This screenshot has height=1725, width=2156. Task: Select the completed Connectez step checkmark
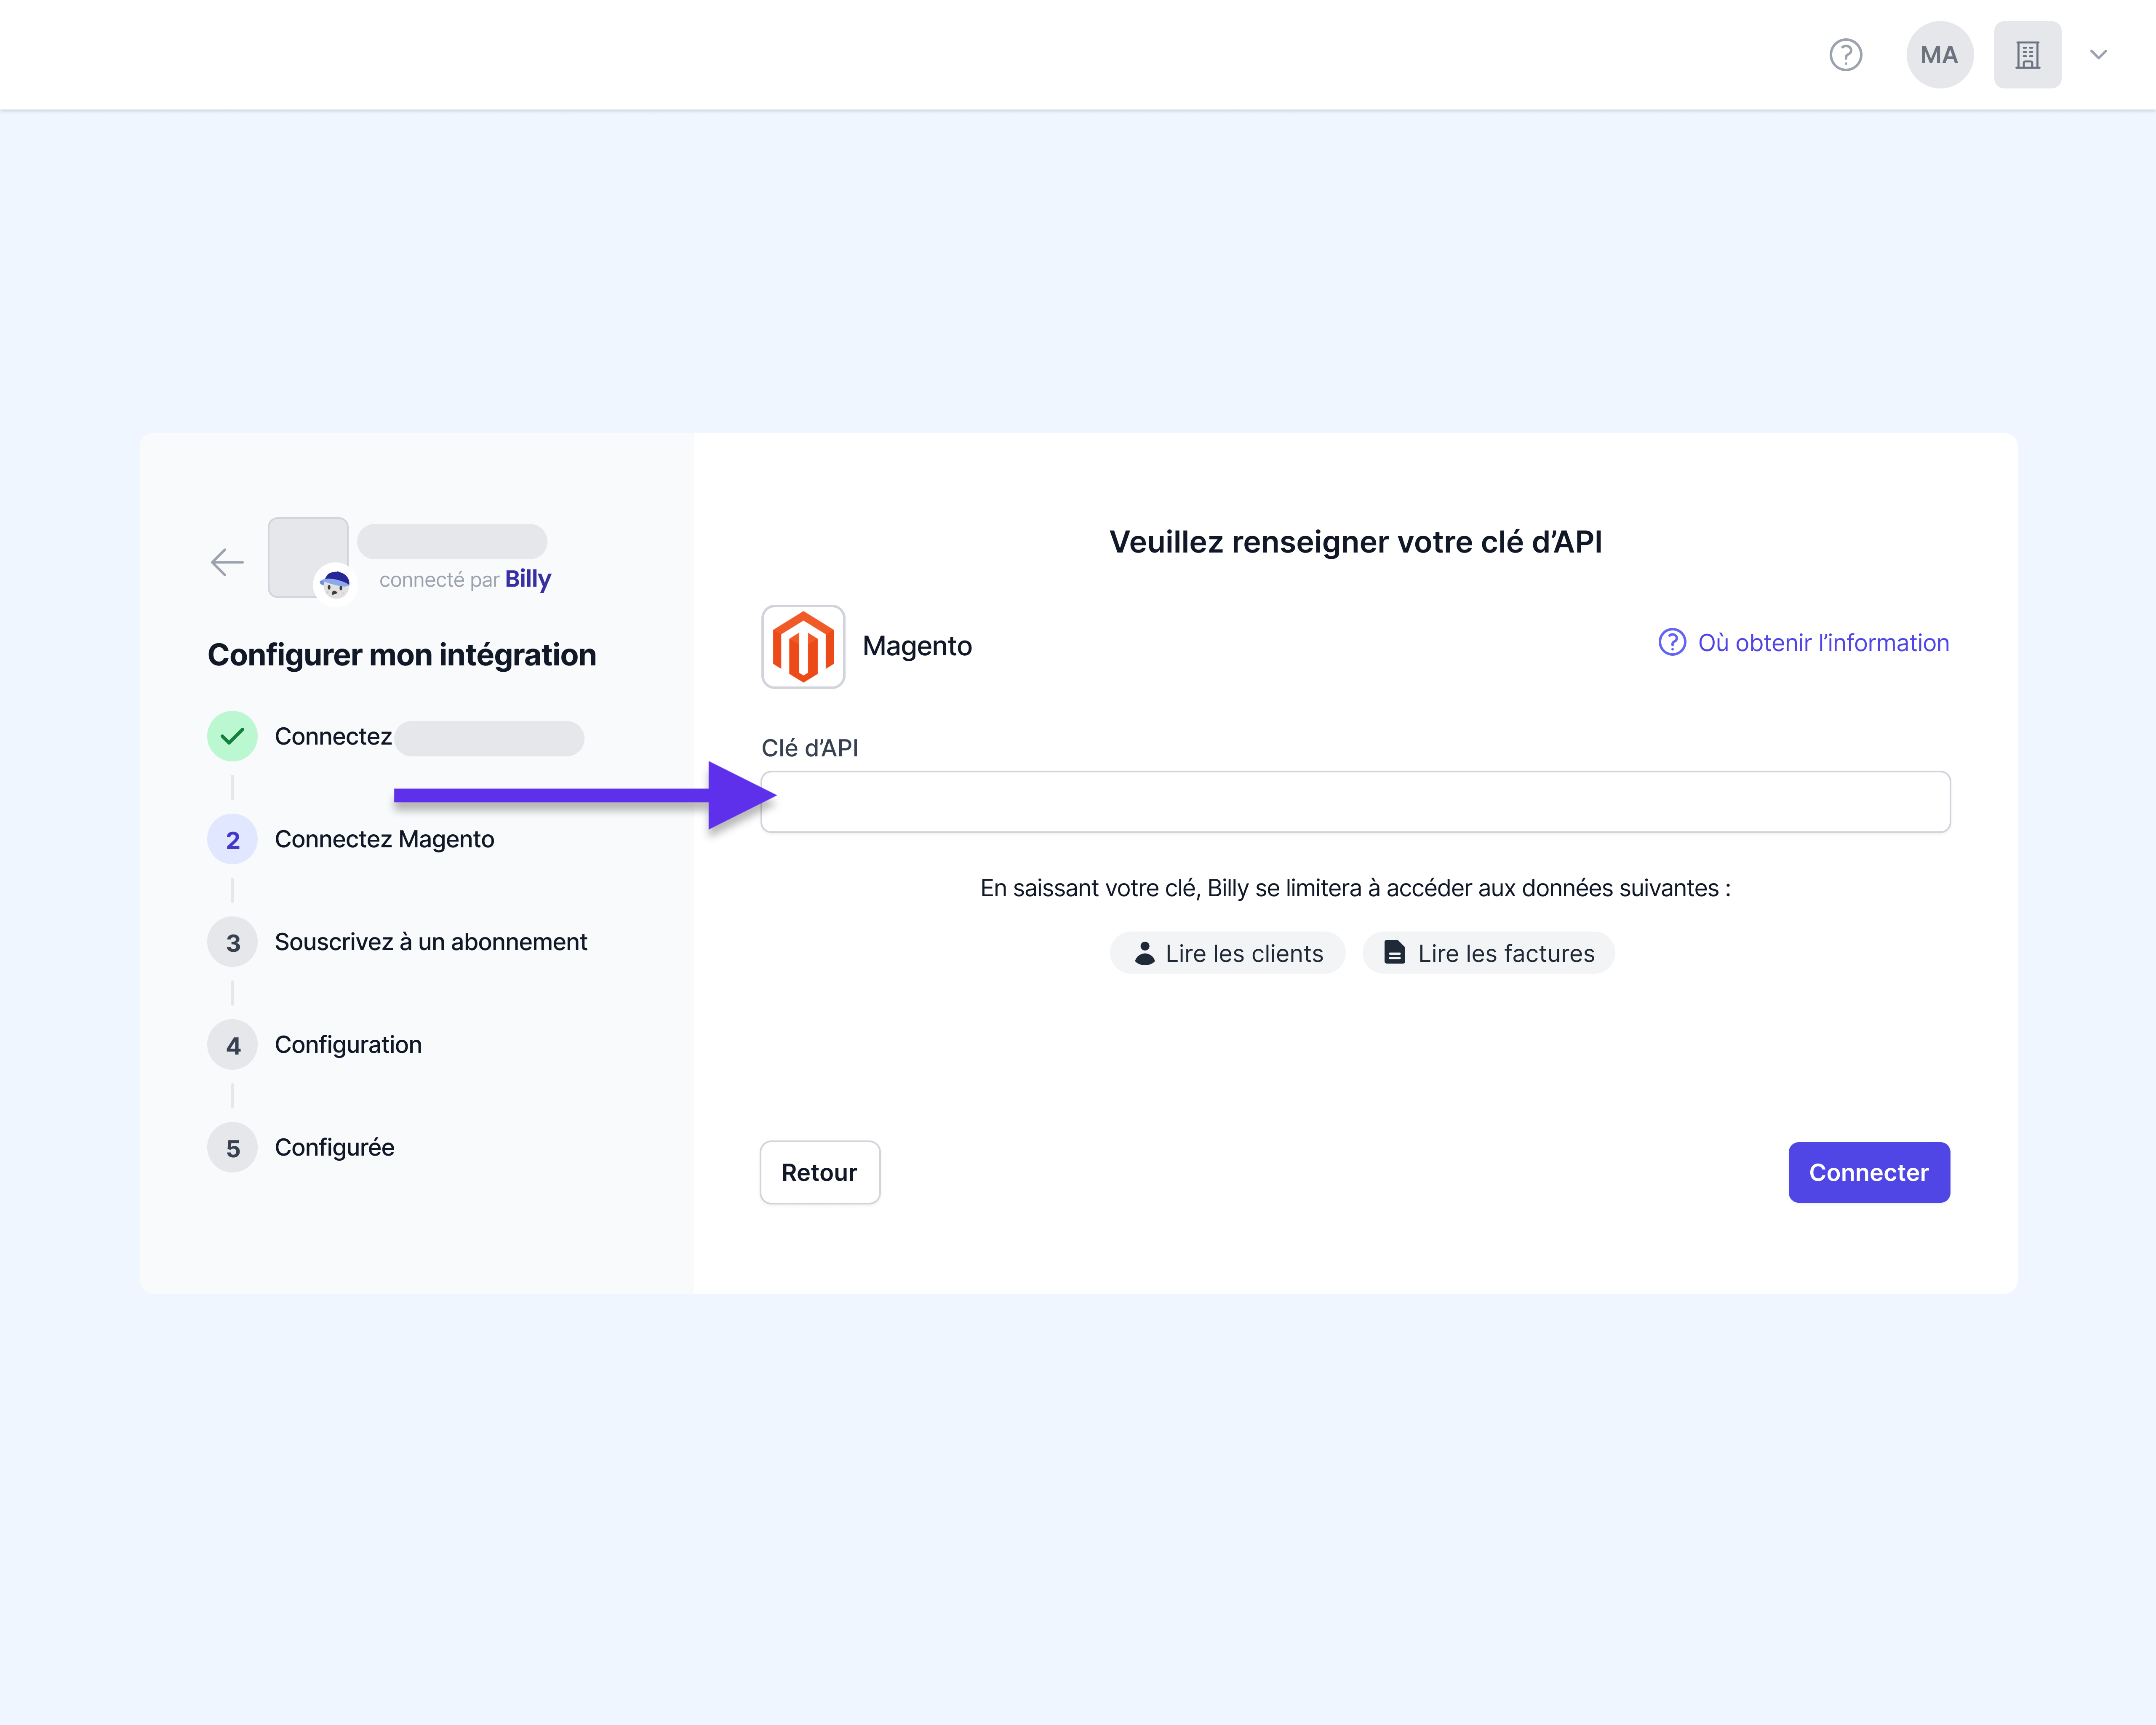[x=232, y=736]
